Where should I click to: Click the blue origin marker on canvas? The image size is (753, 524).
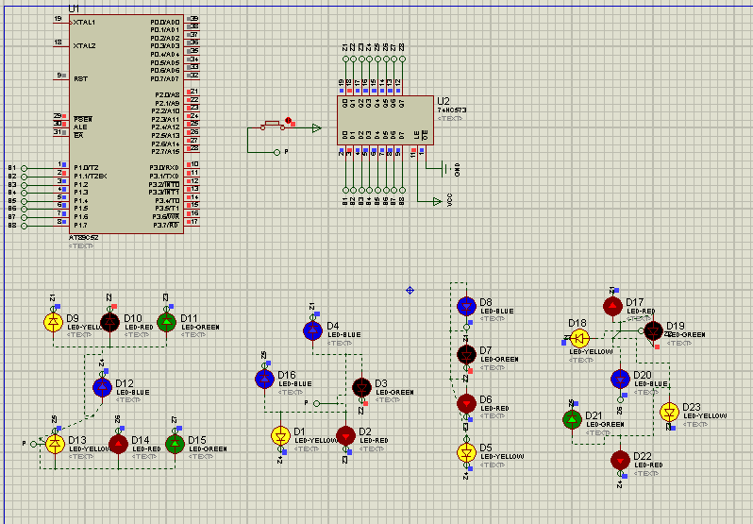tap(410, 290)
